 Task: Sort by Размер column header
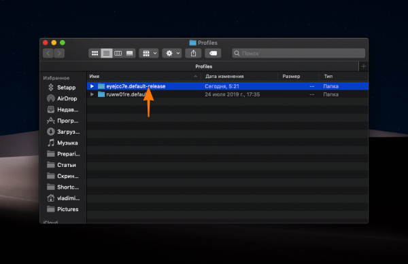(291, 76)
